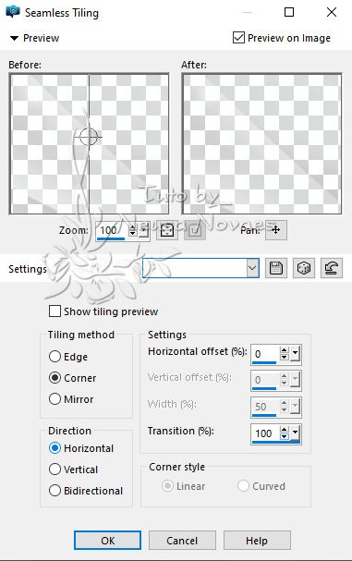Click the fit image to window zoom icon
Image resolution: width=352 pixels, height=561 pixels.
tap(167, 230)
